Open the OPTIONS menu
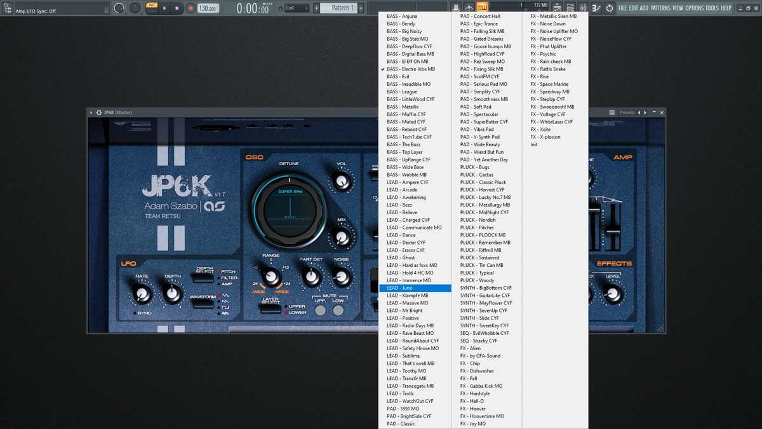The image size is (762, 429). 695,8
